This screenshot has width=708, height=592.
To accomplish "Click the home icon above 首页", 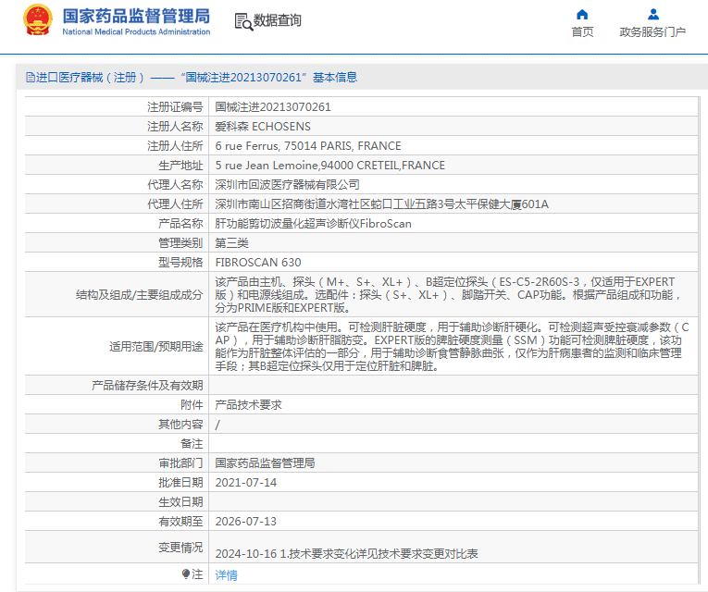I will coord(582,15).
